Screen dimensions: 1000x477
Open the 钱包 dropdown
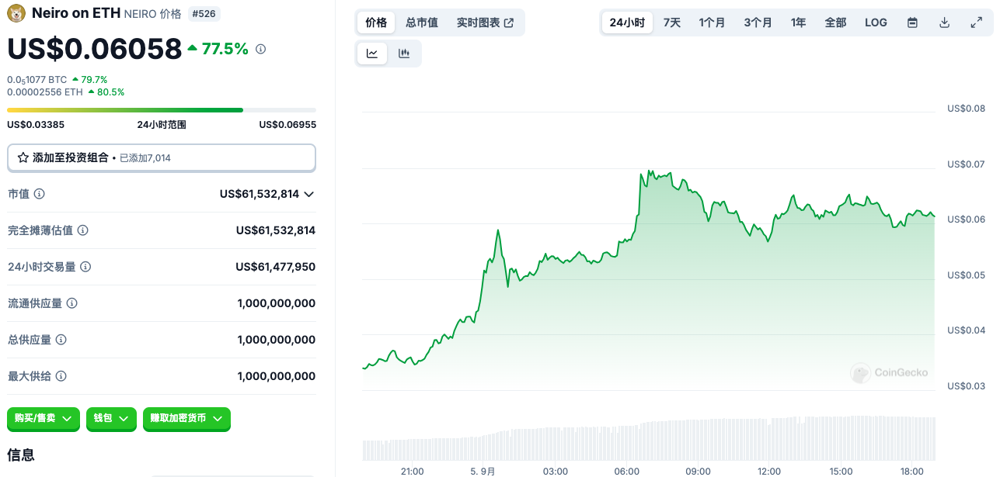point(111,419)
